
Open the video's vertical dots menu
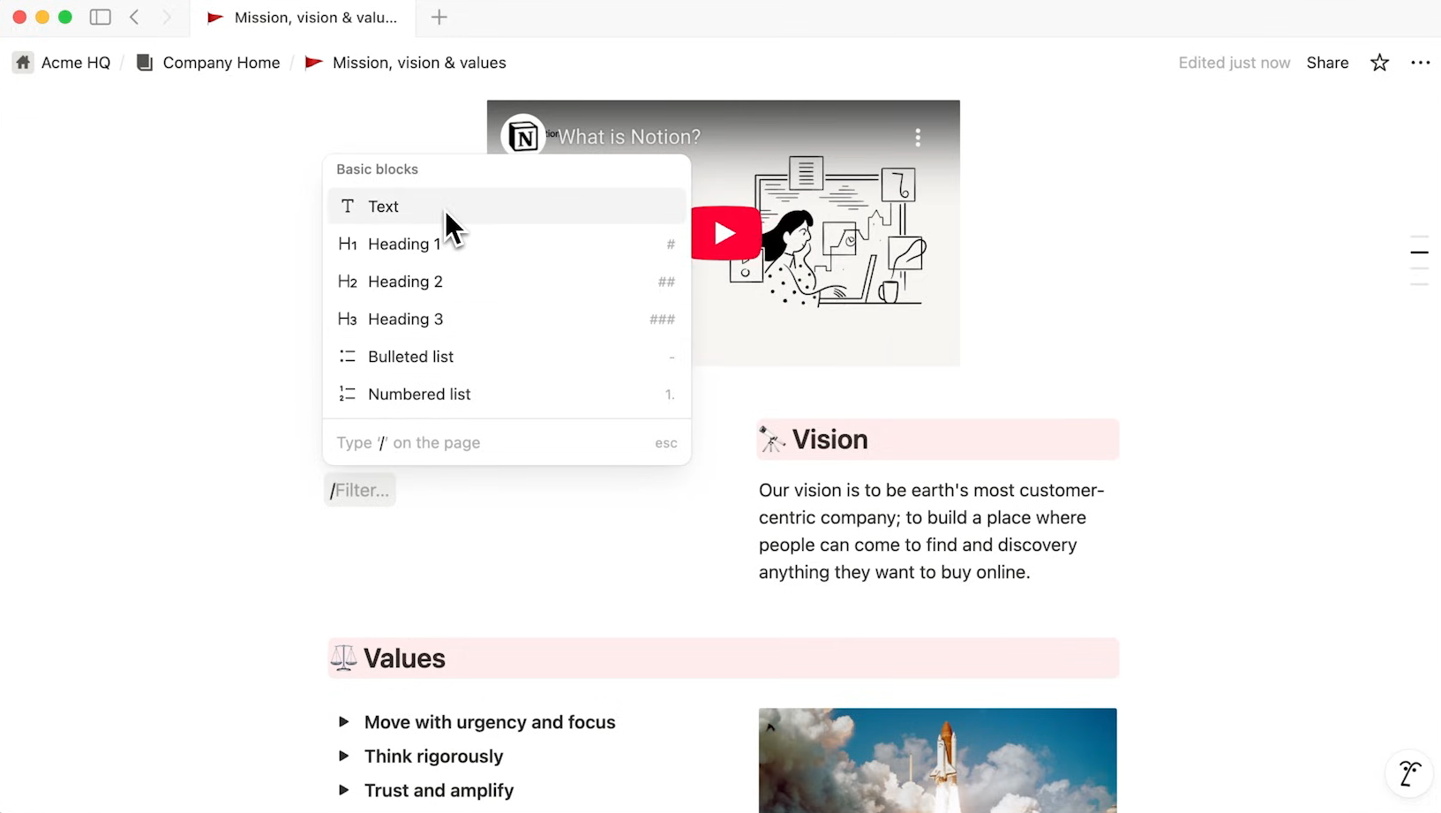click(918, 137)
